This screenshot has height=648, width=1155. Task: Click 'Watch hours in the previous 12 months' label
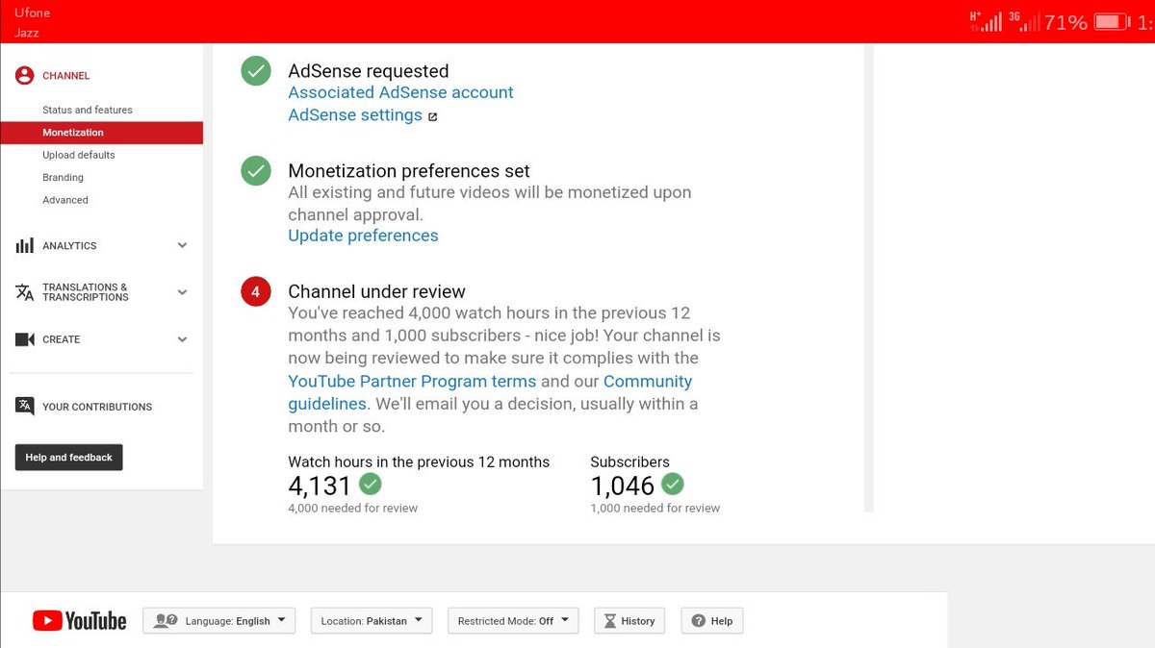(419, 462)
